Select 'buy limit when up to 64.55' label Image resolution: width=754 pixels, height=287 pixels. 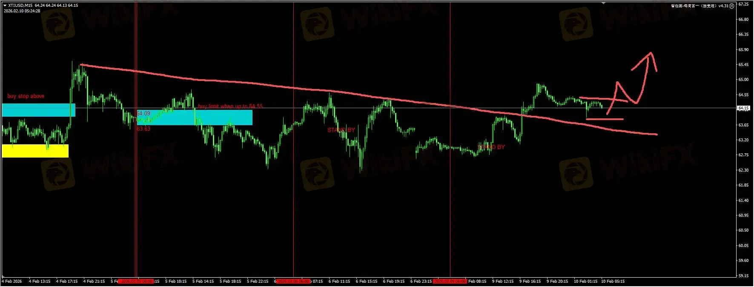(230, 106)
